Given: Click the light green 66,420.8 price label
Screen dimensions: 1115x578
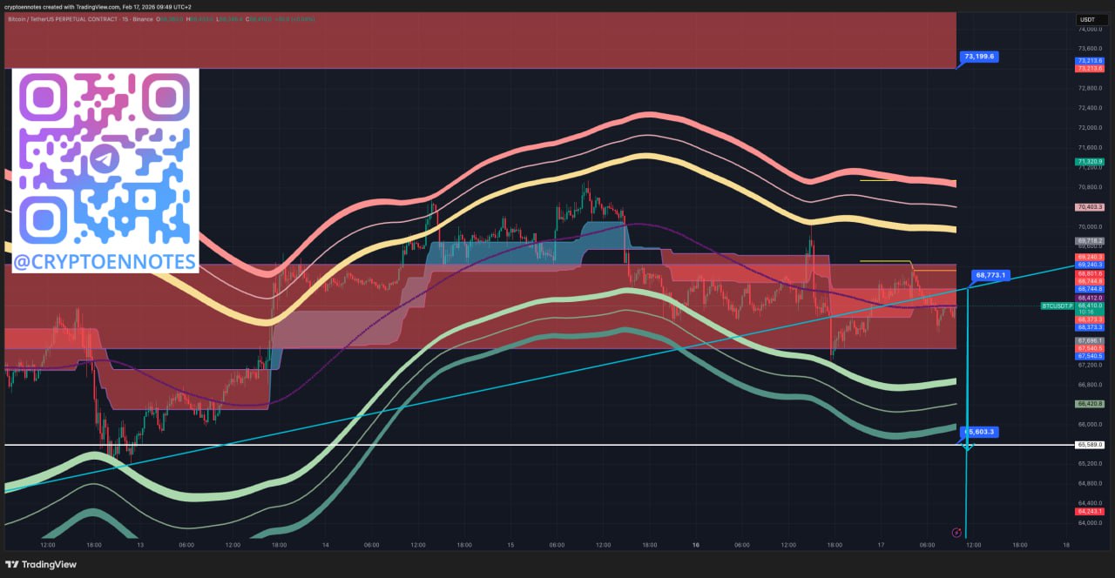Looking at the screenshot, I should click(x=1090, y=404).
